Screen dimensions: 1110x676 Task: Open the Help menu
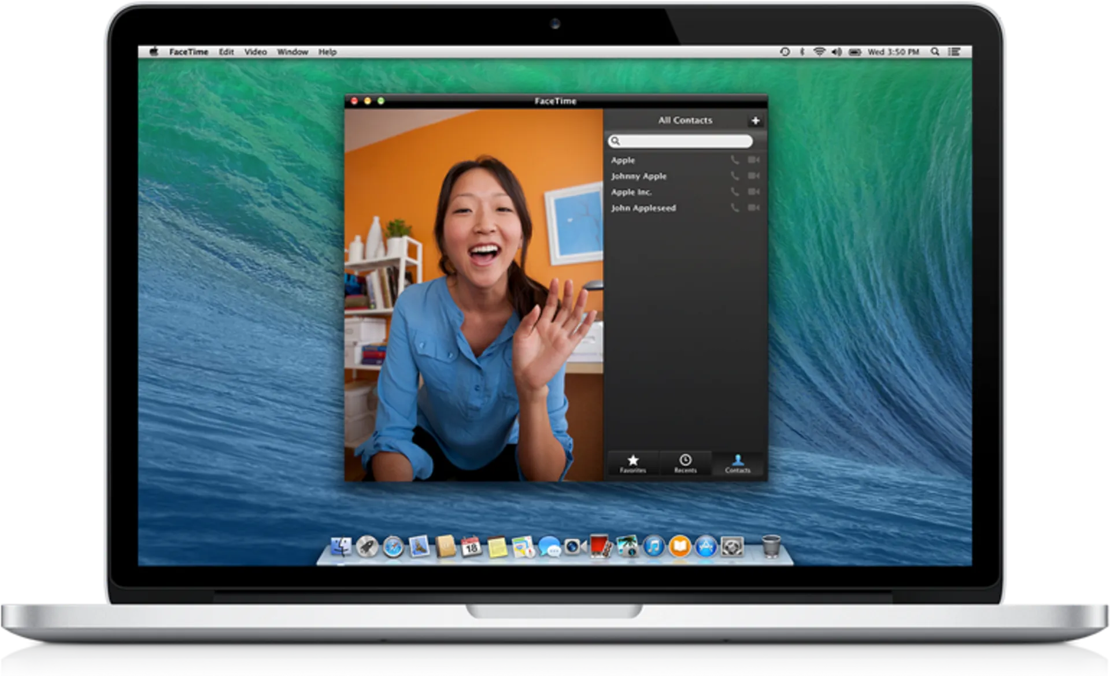(x=327, y=52)
